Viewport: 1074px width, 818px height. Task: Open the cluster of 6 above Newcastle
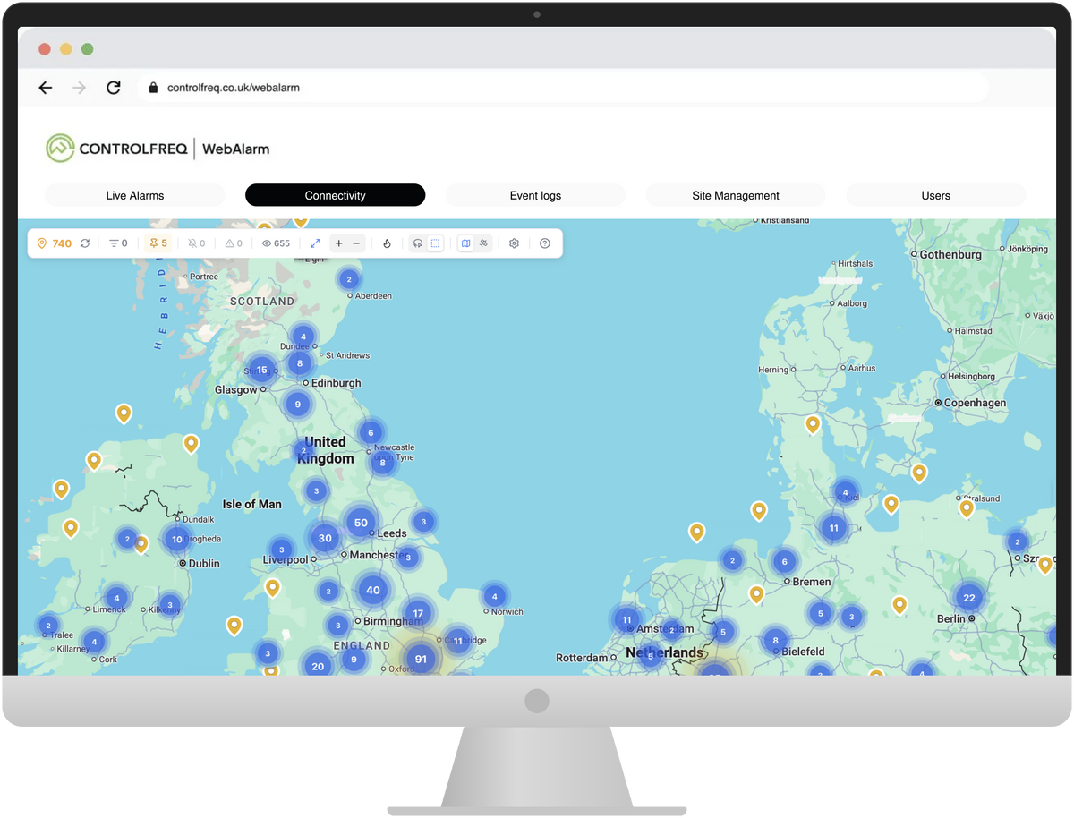tap(371, 433)
